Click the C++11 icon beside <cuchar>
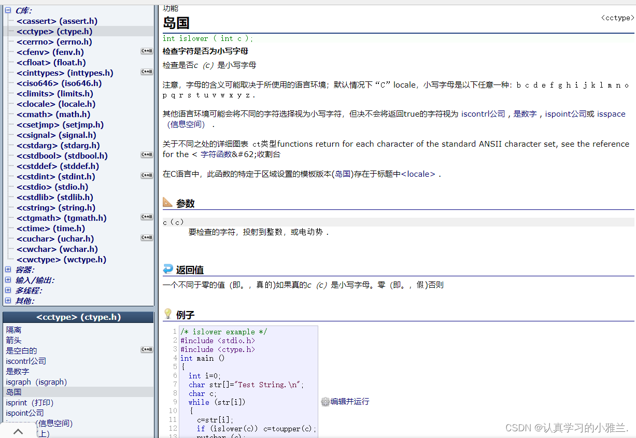 coord(147,238)
